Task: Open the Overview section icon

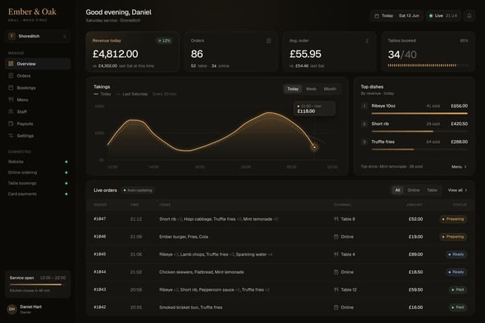Action: pyautogui.click(x=11, y=64)
